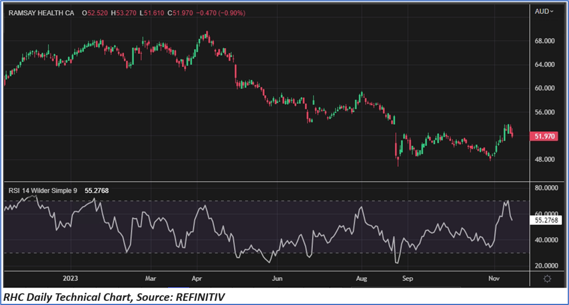
Task: Click the Aug time axis label
Action: point(362,278)
